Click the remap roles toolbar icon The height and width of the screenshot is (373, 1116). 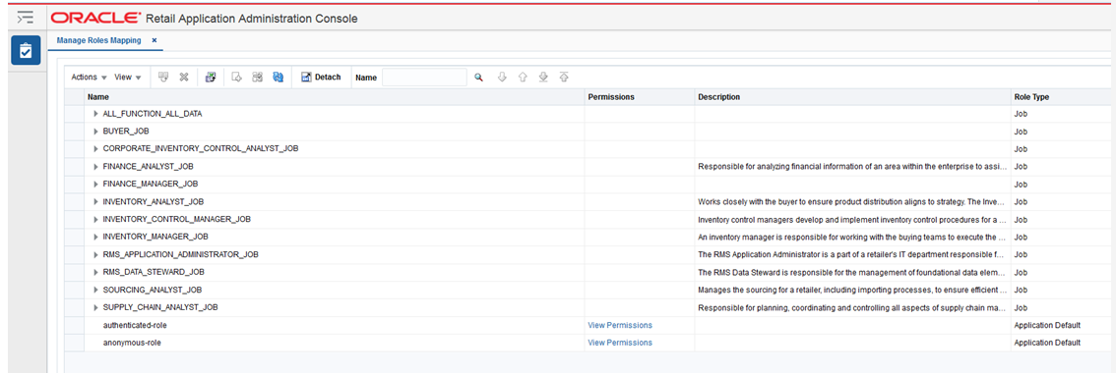258,78
